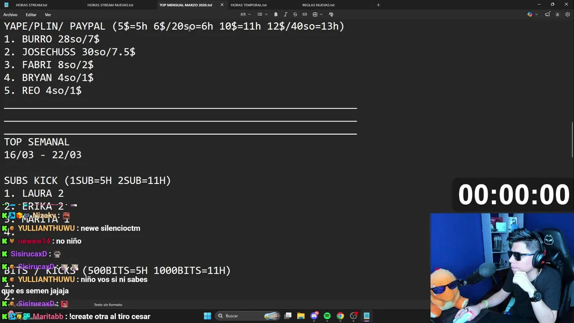Click 'Texto sin formato' in status bar
This screenshot has width=574, height=323.
(x=108, y=305)
